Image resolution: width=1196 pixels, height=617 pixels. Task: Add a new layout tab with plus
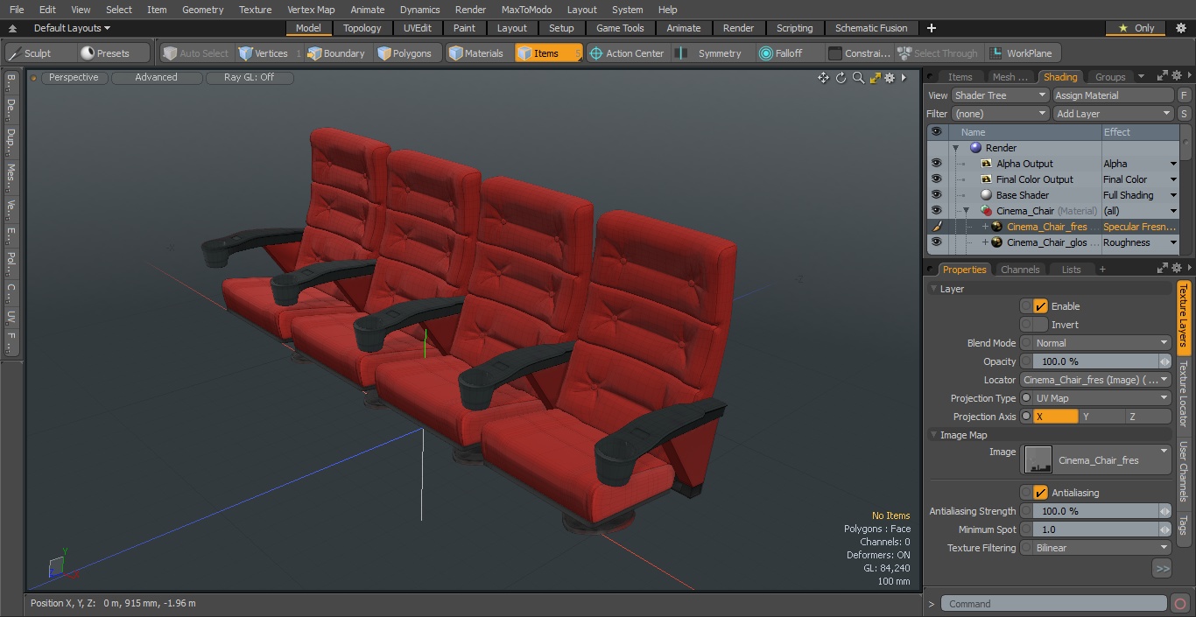click(x=931, y=28)
